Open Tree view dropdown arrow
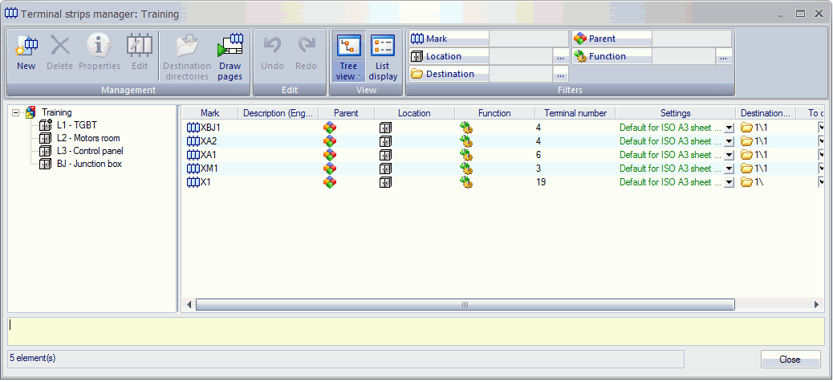 pyautogui.click(x=358, y=77)
